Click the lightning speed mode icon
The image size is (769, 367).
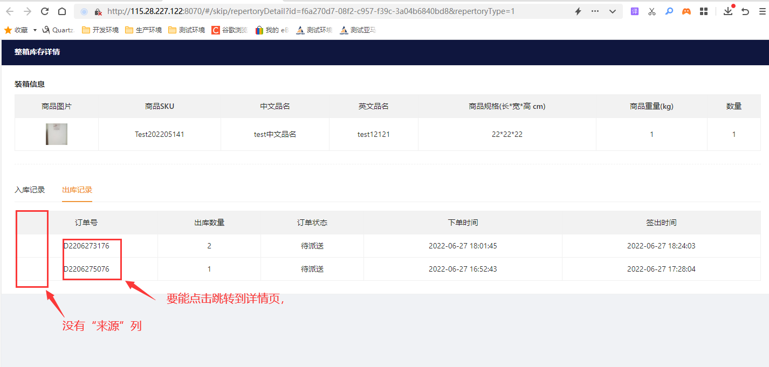click(x=578, y=11)
